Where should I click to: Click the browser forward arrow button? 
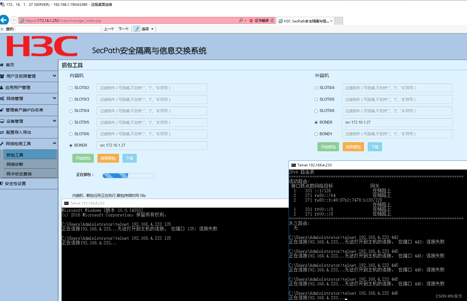(x=13, y=20)
